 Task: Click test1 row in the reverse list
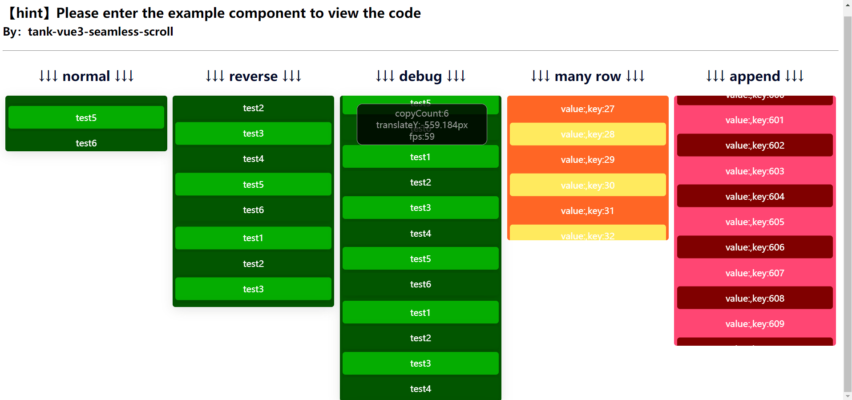pyautogui.click(x=253, y=238)
